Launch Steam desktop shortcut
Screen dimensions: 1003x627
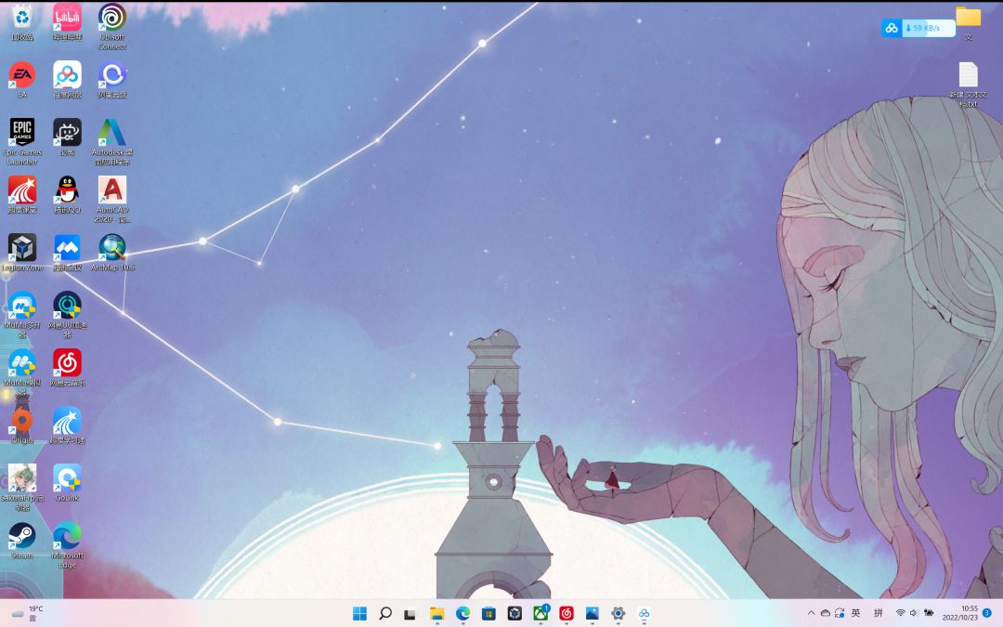[22, 540]
